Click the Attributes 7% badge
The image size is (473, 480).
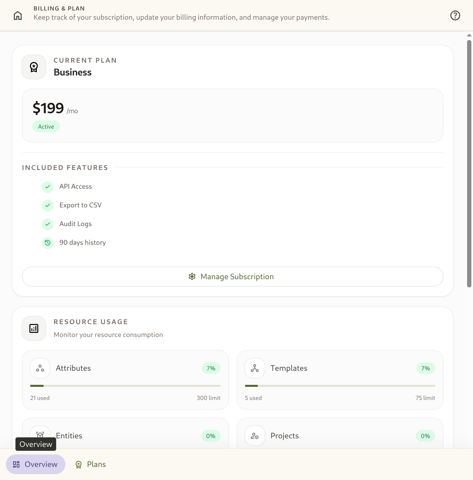(211, 368)
